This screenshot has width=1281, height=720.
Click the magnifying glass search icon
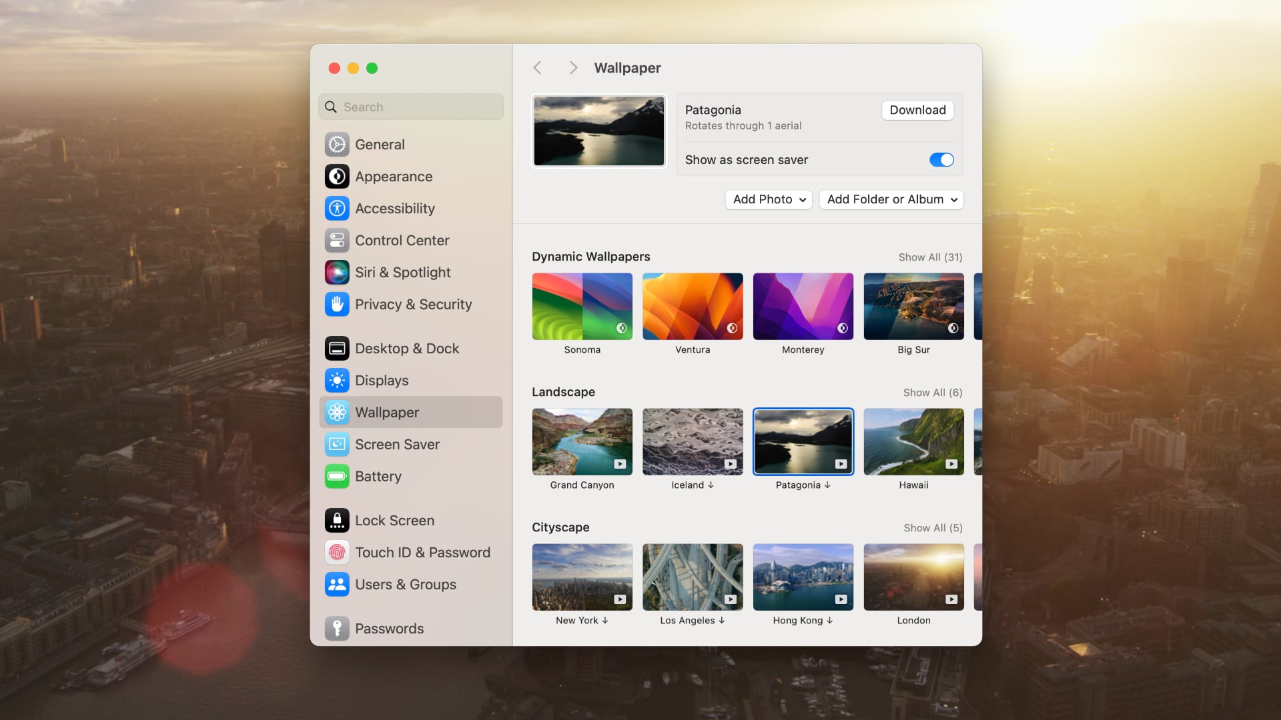click(x=331, y=107)
